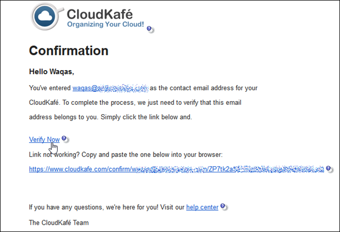Open the Verify Now link
The width and height of the screenshot is (340, 232).
44,140
